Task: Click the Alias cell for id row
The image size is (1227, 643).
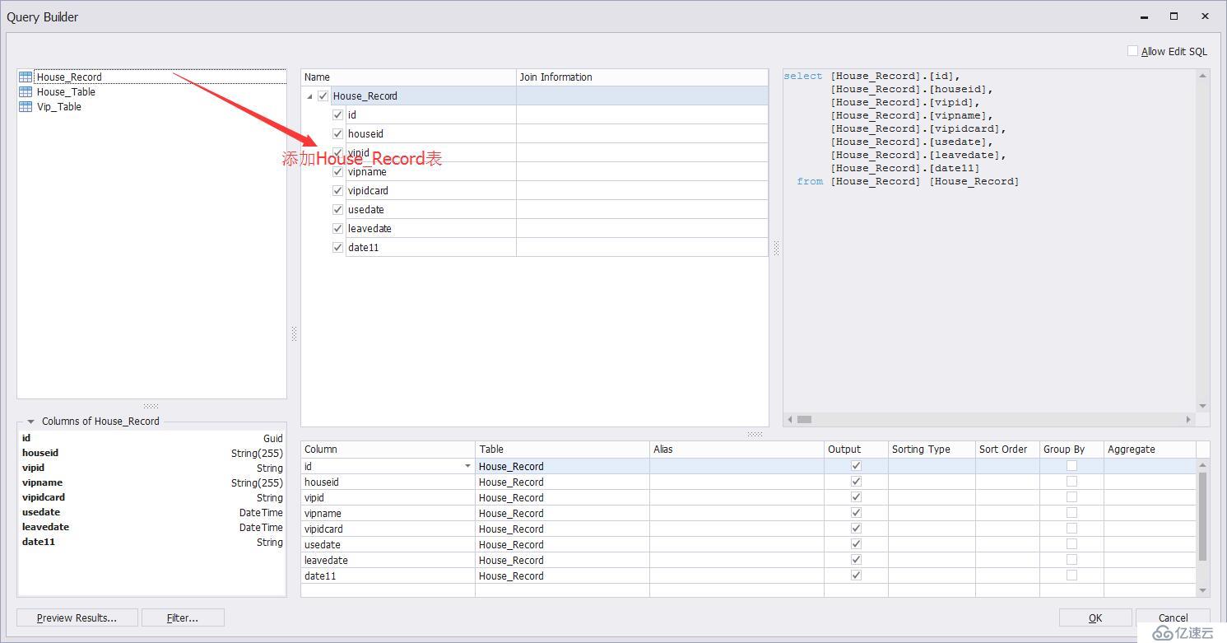Action: 737,466
